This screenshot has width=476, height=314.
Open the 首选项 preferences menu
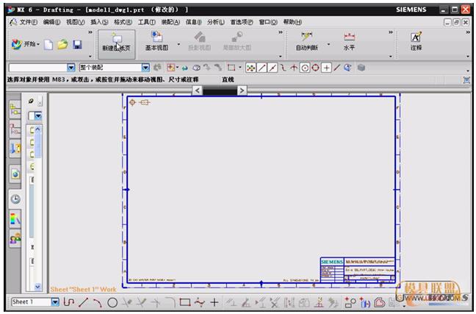pos(241,22)
